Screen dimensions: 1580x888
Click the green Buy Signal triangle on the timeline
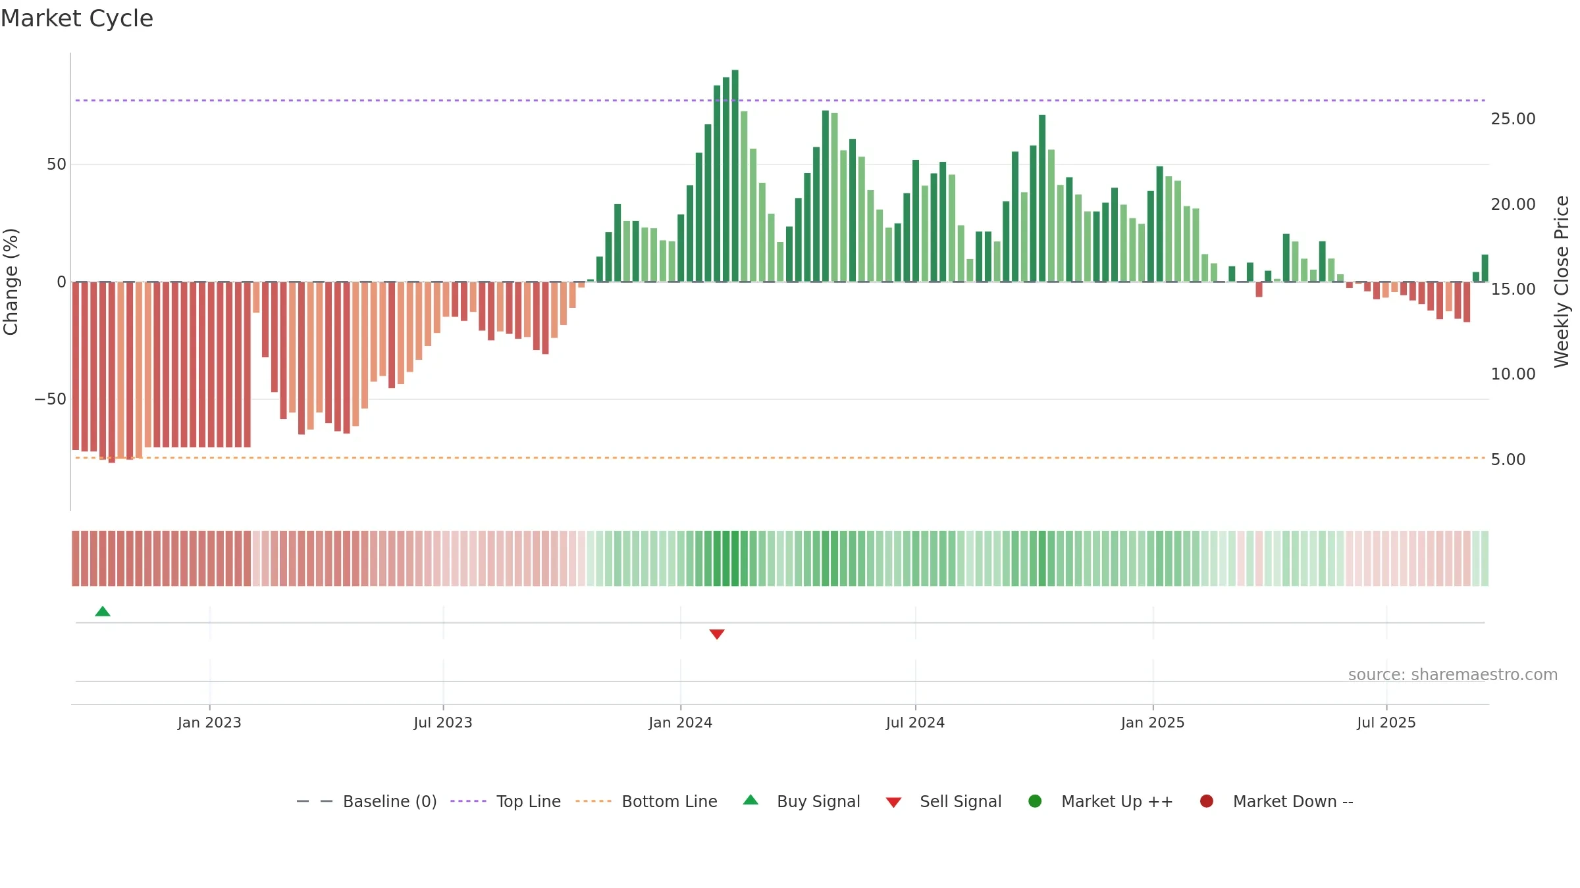pos(103,611)
